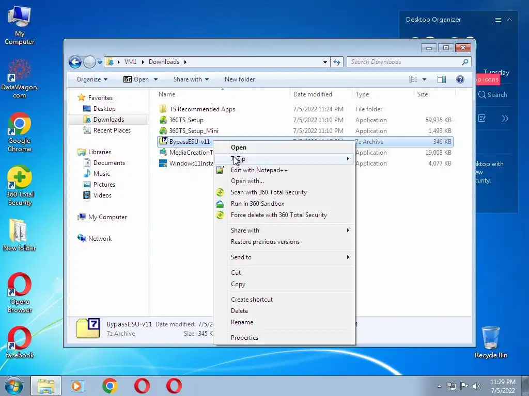Select Recent Places in the sidebar
This screenshot has height=396, width=529.
[x=112, y=130]
